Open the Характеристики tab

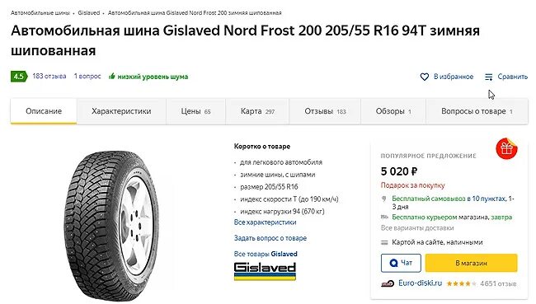click(x=121, y=111)
